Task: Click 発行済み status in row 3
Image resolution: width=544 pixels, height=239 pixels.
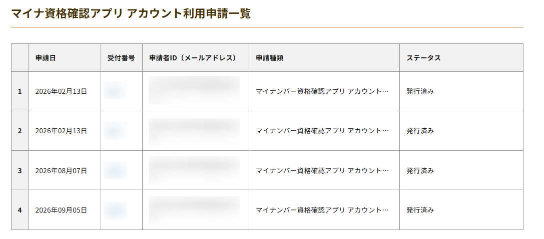Action: point(420,171)
